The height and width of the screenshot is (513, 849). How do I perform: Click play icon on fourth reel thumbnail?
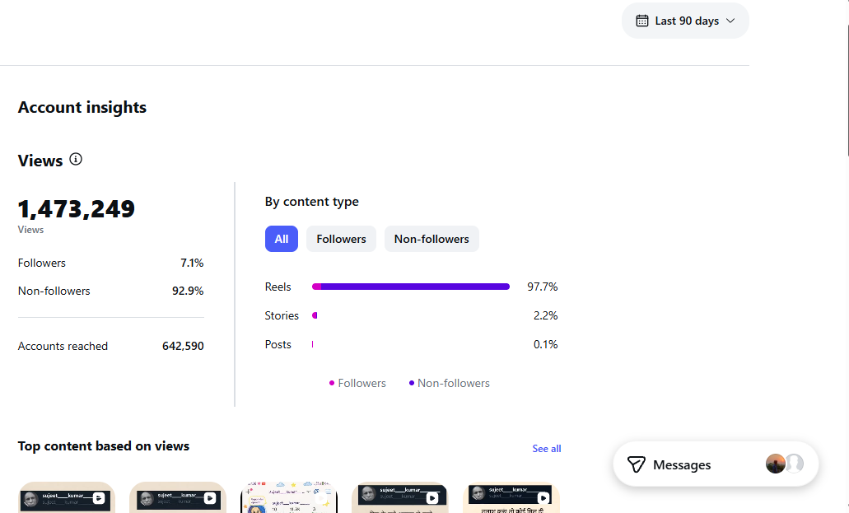click(x=432, y=498)
